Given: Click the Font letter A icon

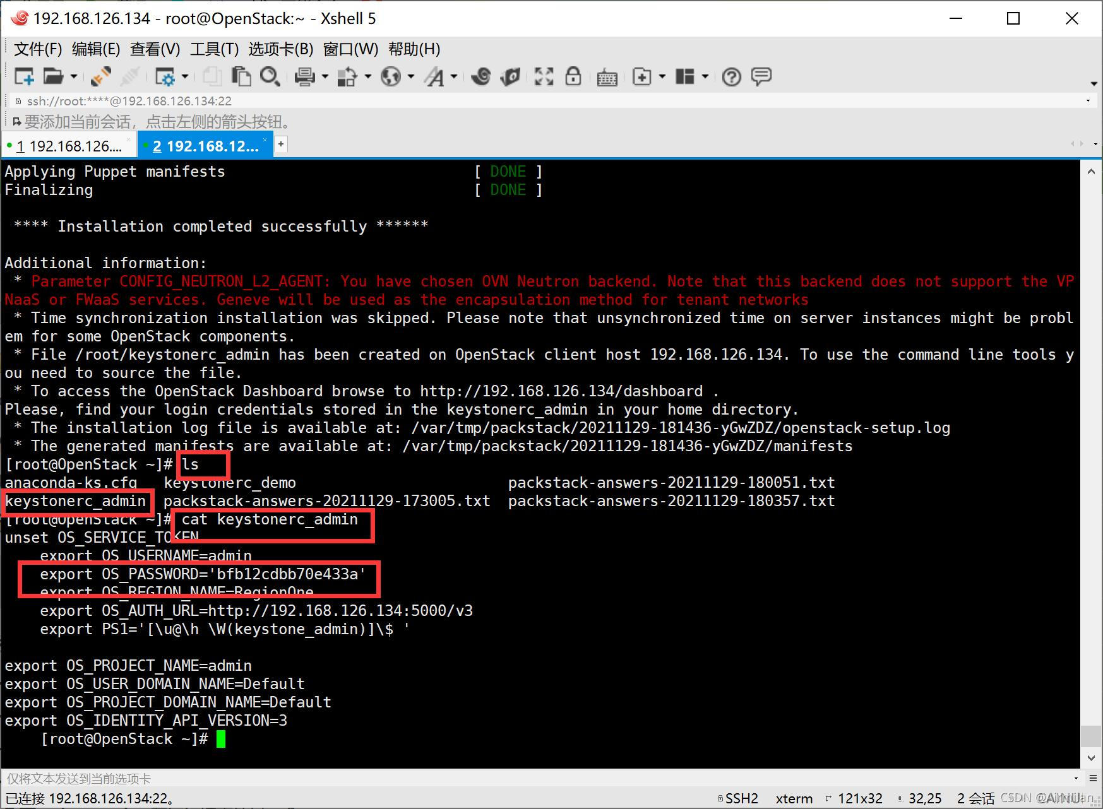Looking at the screenshot, I should [x=434, y=77].
